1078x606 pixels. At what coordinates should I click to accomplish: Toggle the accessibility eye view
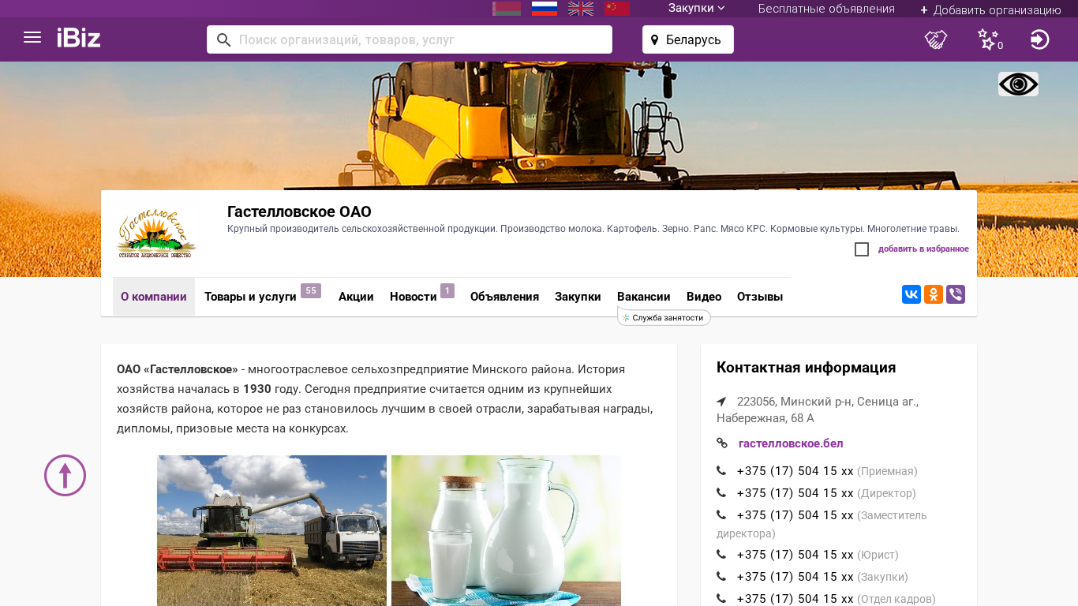pos(1018,84)
